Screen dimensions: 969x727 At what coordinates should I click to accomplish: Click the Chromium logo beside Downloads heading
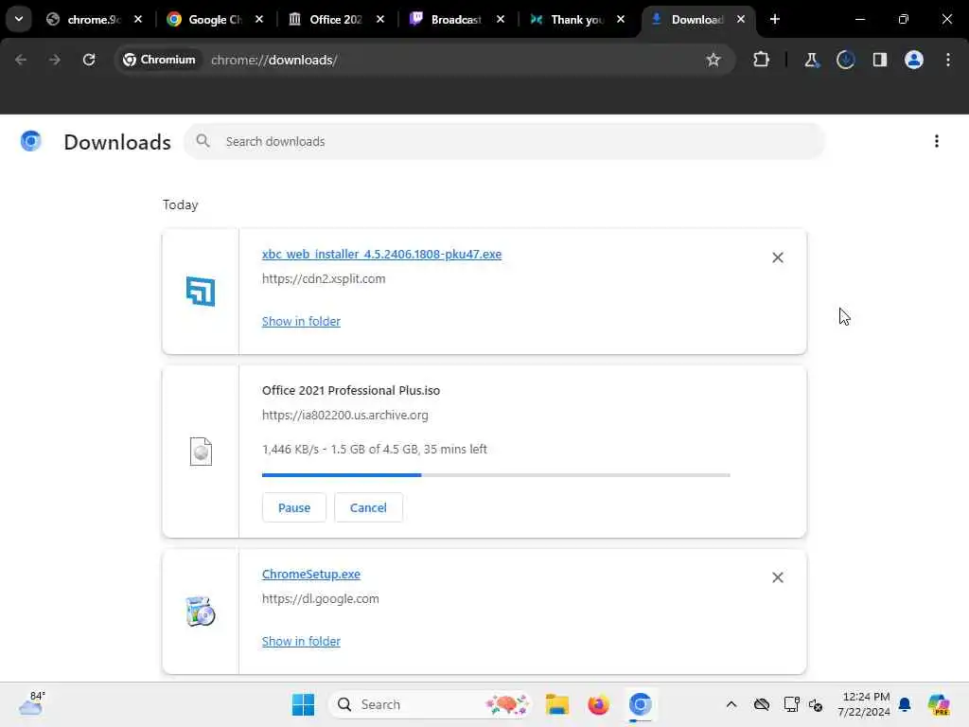[31, 142]
